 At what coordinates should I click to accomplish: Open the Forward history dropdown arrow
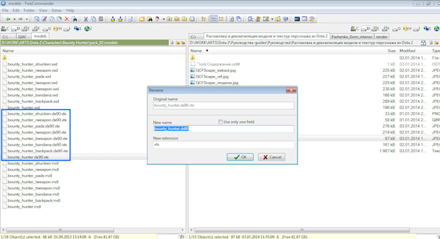27,19
